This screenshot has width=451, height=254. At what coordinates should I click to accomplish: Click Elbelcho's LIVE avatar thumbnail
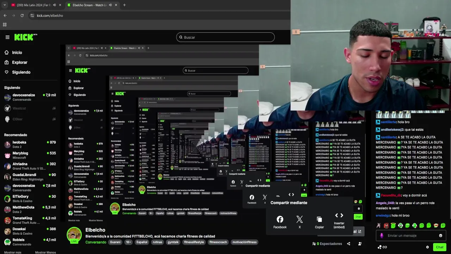(74, 235)
